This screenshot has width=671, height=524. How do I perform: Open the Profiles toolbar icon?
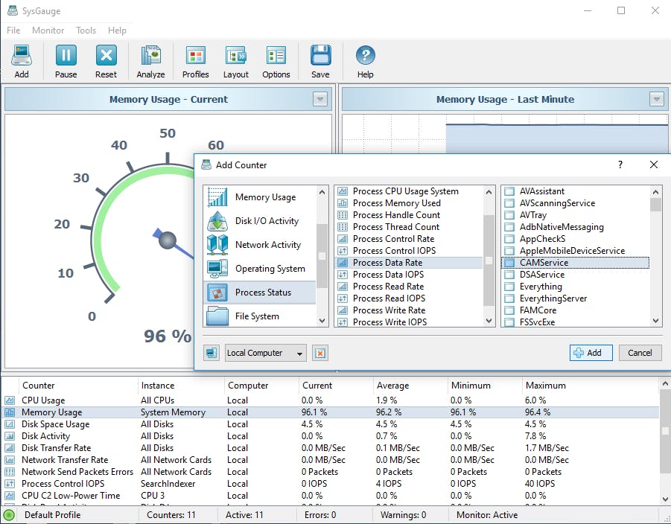pos(195,61)
